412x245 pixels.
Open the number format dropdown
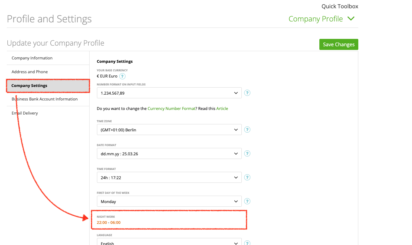[x=169, y=93]
